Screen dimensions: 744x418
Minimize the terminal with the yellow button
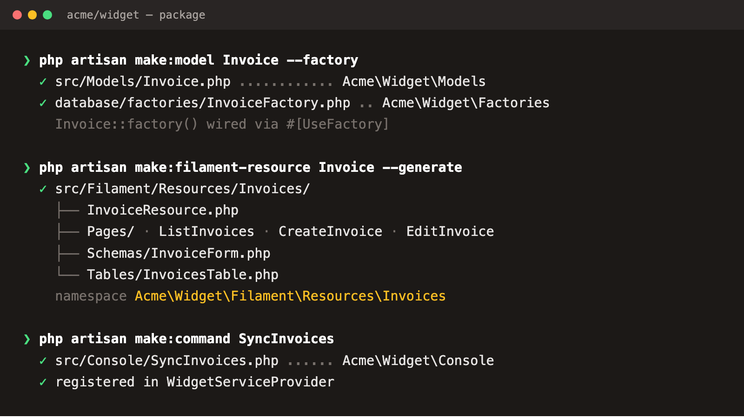[x=32, y=15]
